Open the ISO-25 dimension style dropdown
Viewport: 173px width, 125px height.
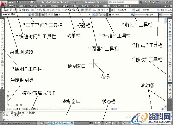tap(158, 10)
